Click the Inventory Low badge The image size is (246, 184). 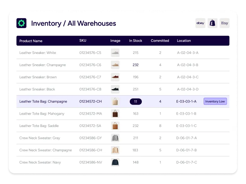(x=215, y=101)
